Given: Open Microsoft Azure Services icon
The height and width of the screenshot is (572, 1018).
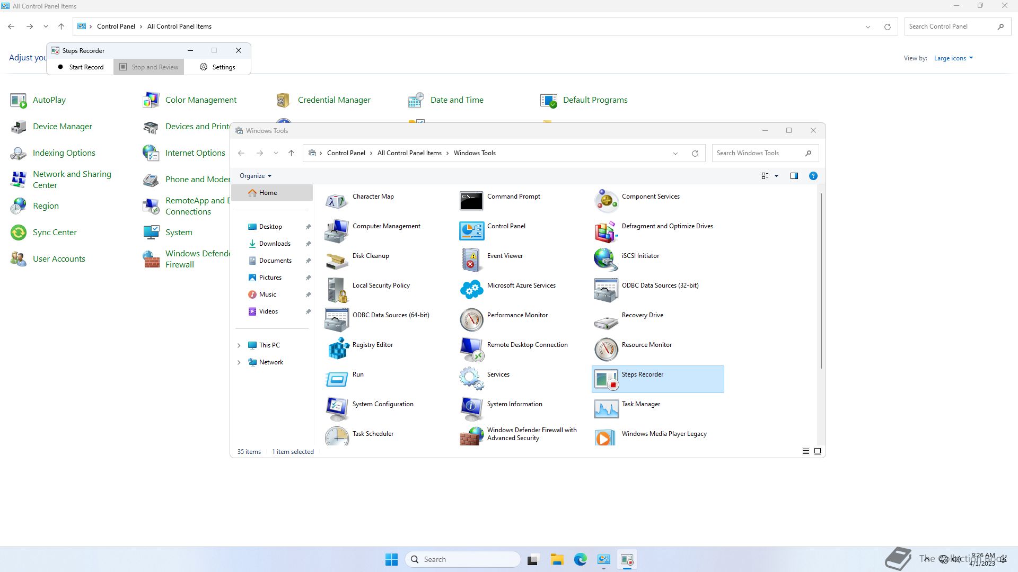Looking at the screenshot, I should 471,290.
